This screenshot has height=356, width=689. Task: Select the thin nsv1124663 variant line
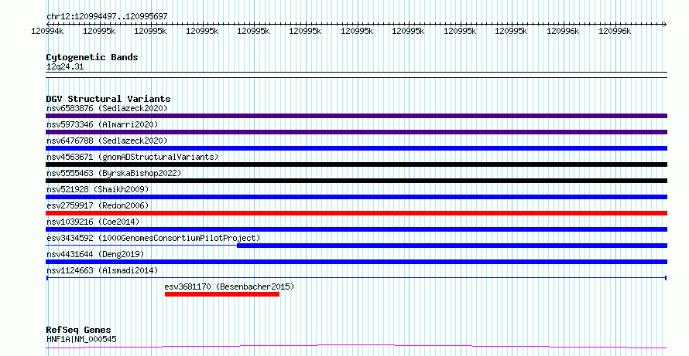coord(356,278)
